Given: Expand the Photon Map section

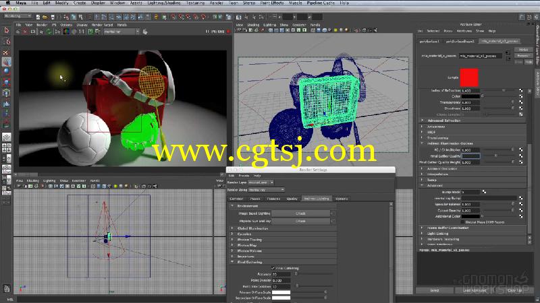Looking at the screenshot, I should pos(232,245).
